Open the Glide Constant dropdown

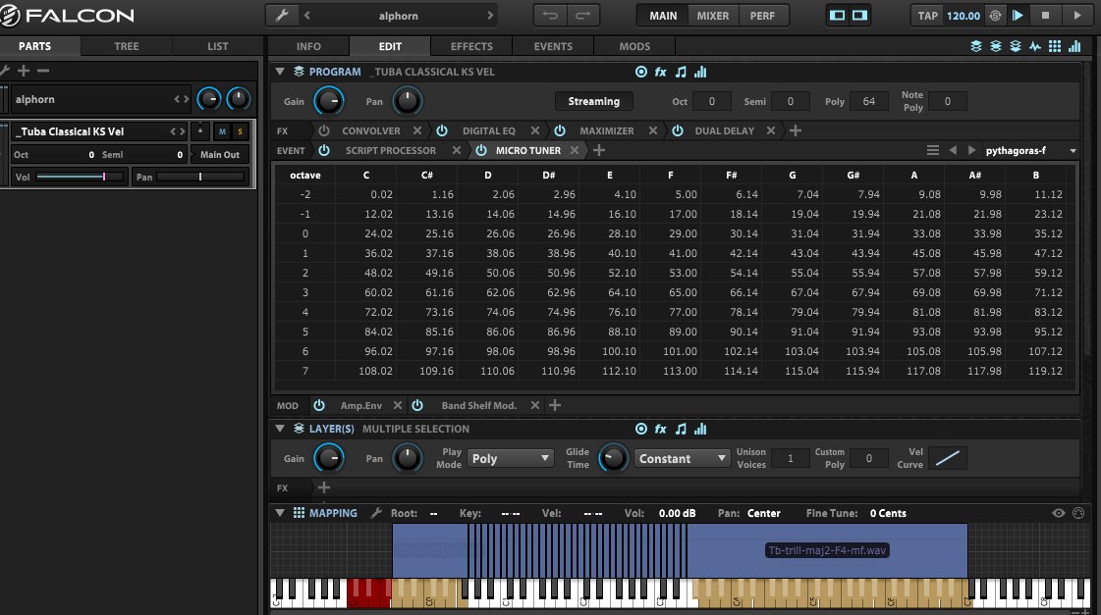point(682,459)
